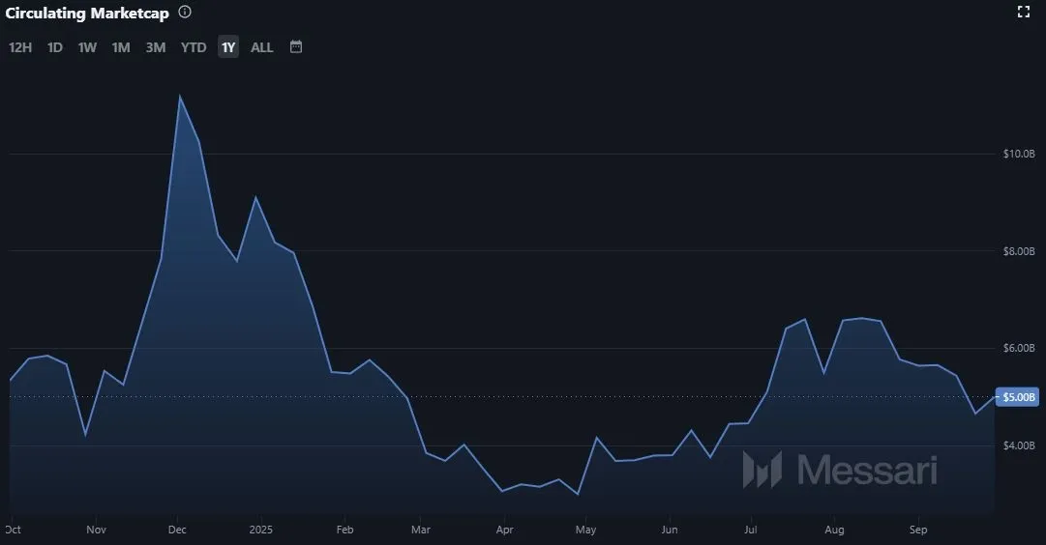This screenshot has height=545, width=1046.
Task: Click the Circulating Marketcap title
Action: [x=87, y=13]
